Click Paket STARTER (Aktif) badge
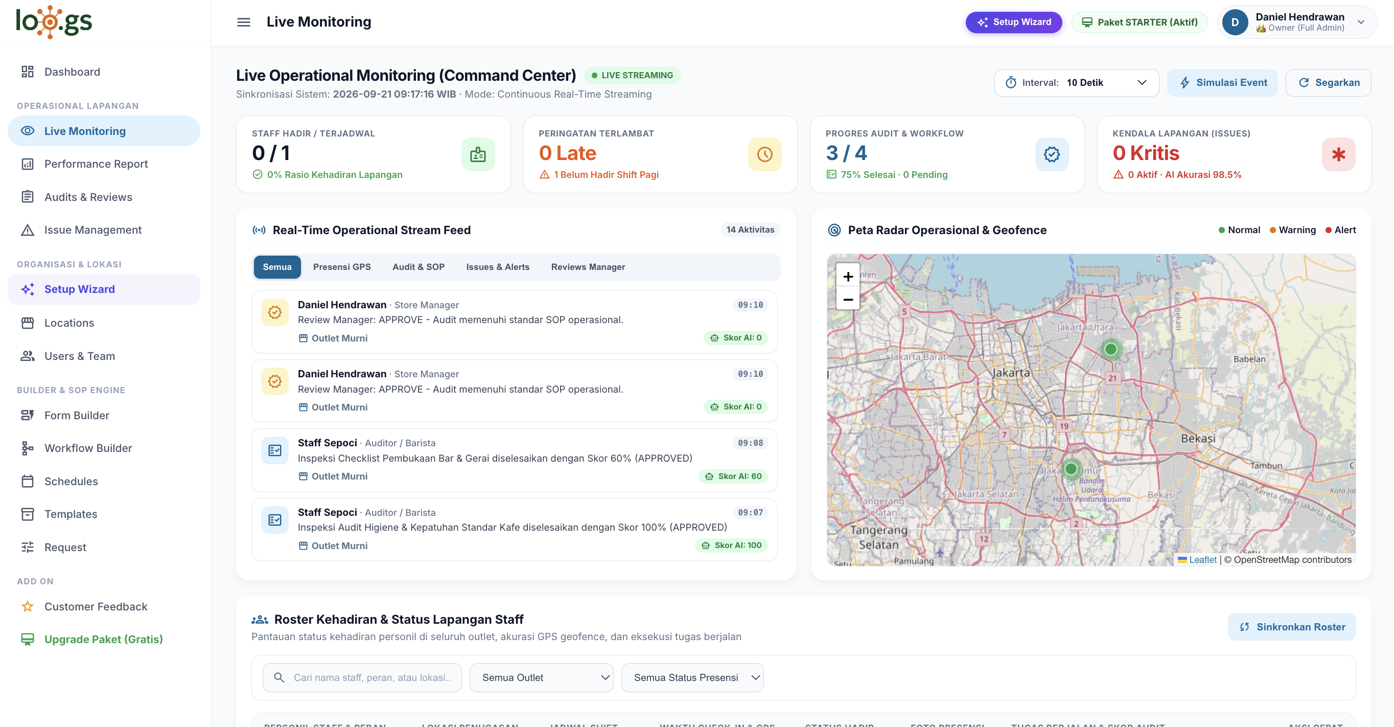1394x727 pixels. tap(1140, 22)
